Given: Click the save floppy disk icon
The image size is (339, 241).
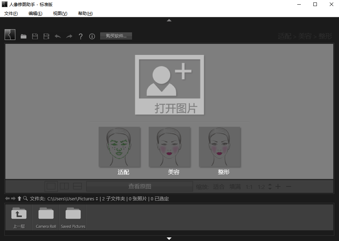Looking at the screenshot, I should 35,36.
